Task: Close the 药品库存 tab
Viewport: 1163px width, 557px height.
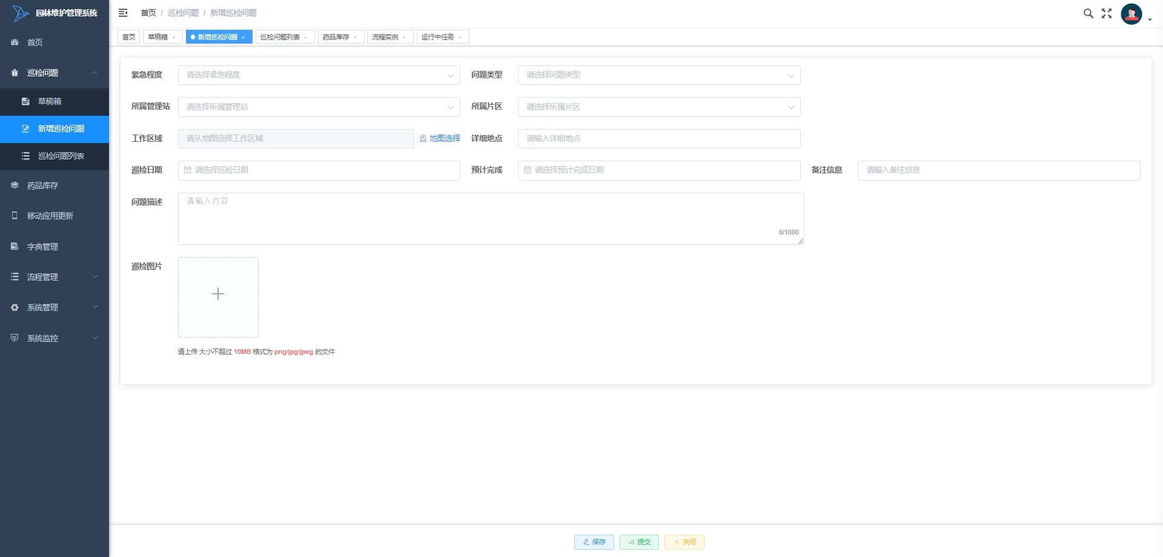Action: (355, 38)
